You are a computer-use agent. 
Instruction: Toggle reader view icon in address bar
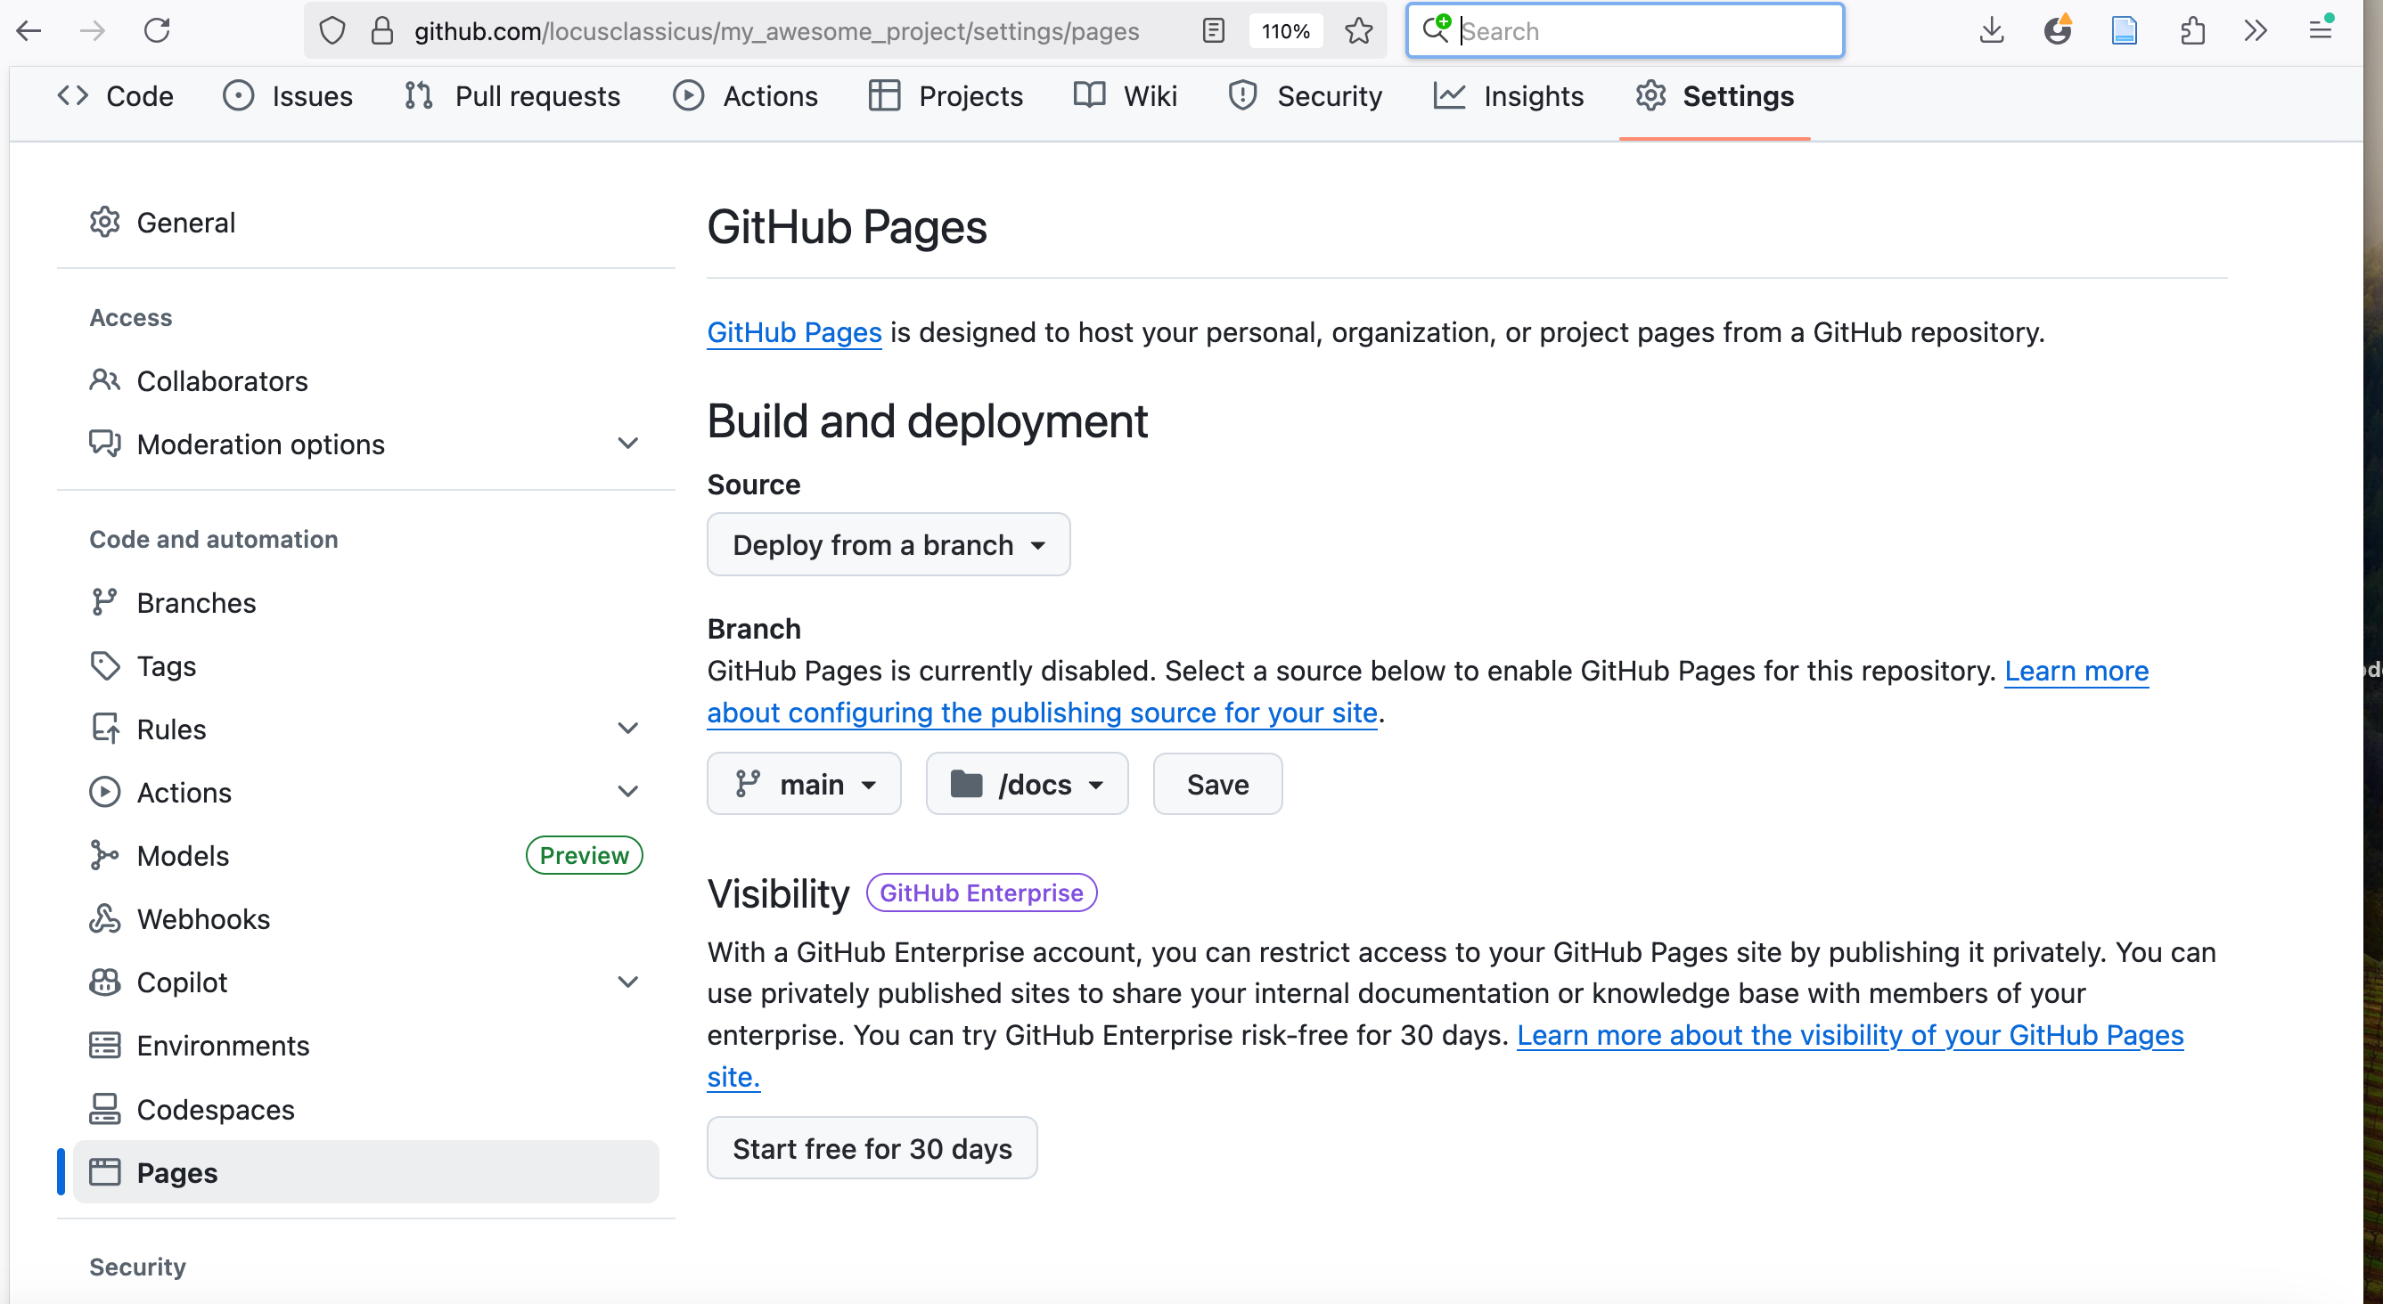1213,30
